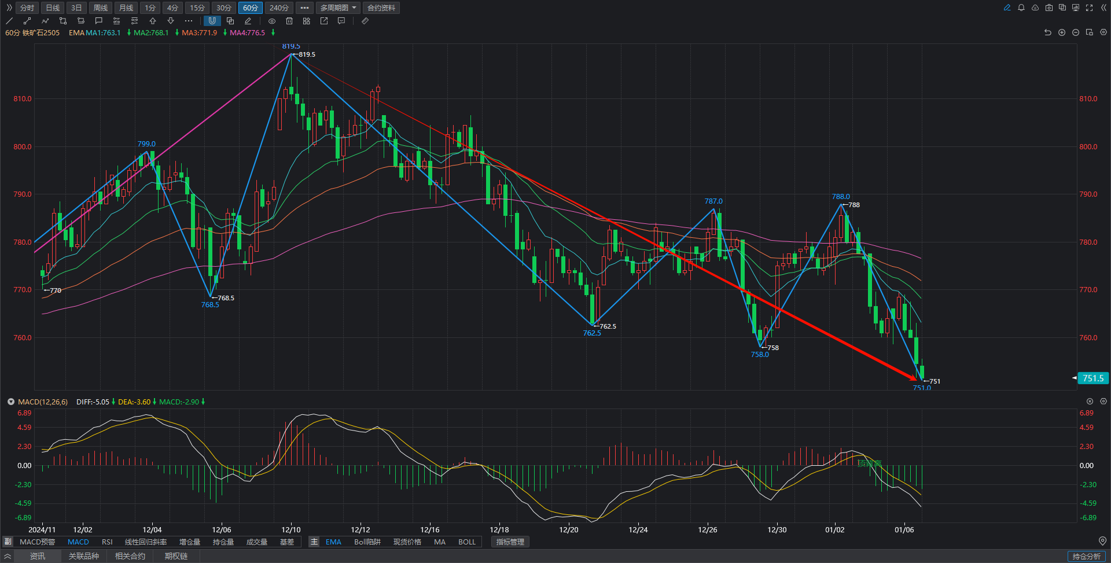Collapse the MACD indicator panel triangle
The height and width of the screenshot is (563, 1111).
point(10,402)
